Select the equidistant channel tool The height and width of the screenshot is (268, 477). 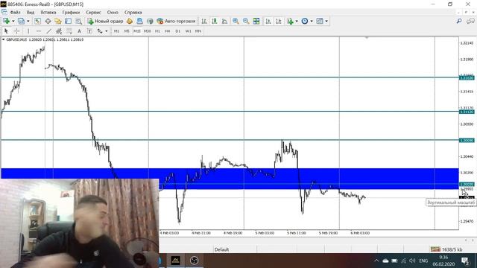point(59,31)
